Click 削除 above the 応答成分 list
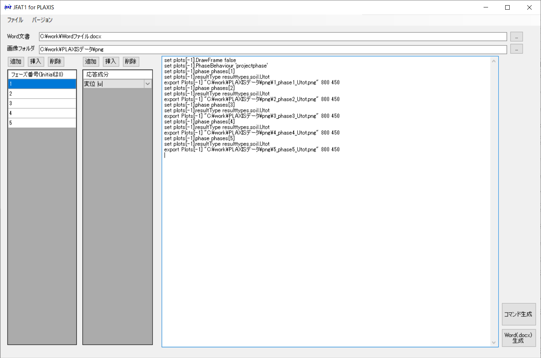Image resolution: width=541 pixels, height=358 pixels. 131,61
